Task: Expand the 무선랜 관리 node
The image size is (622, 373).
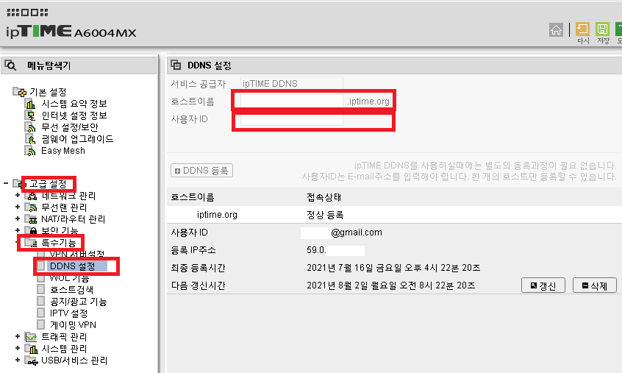Action: pos(18,207)
